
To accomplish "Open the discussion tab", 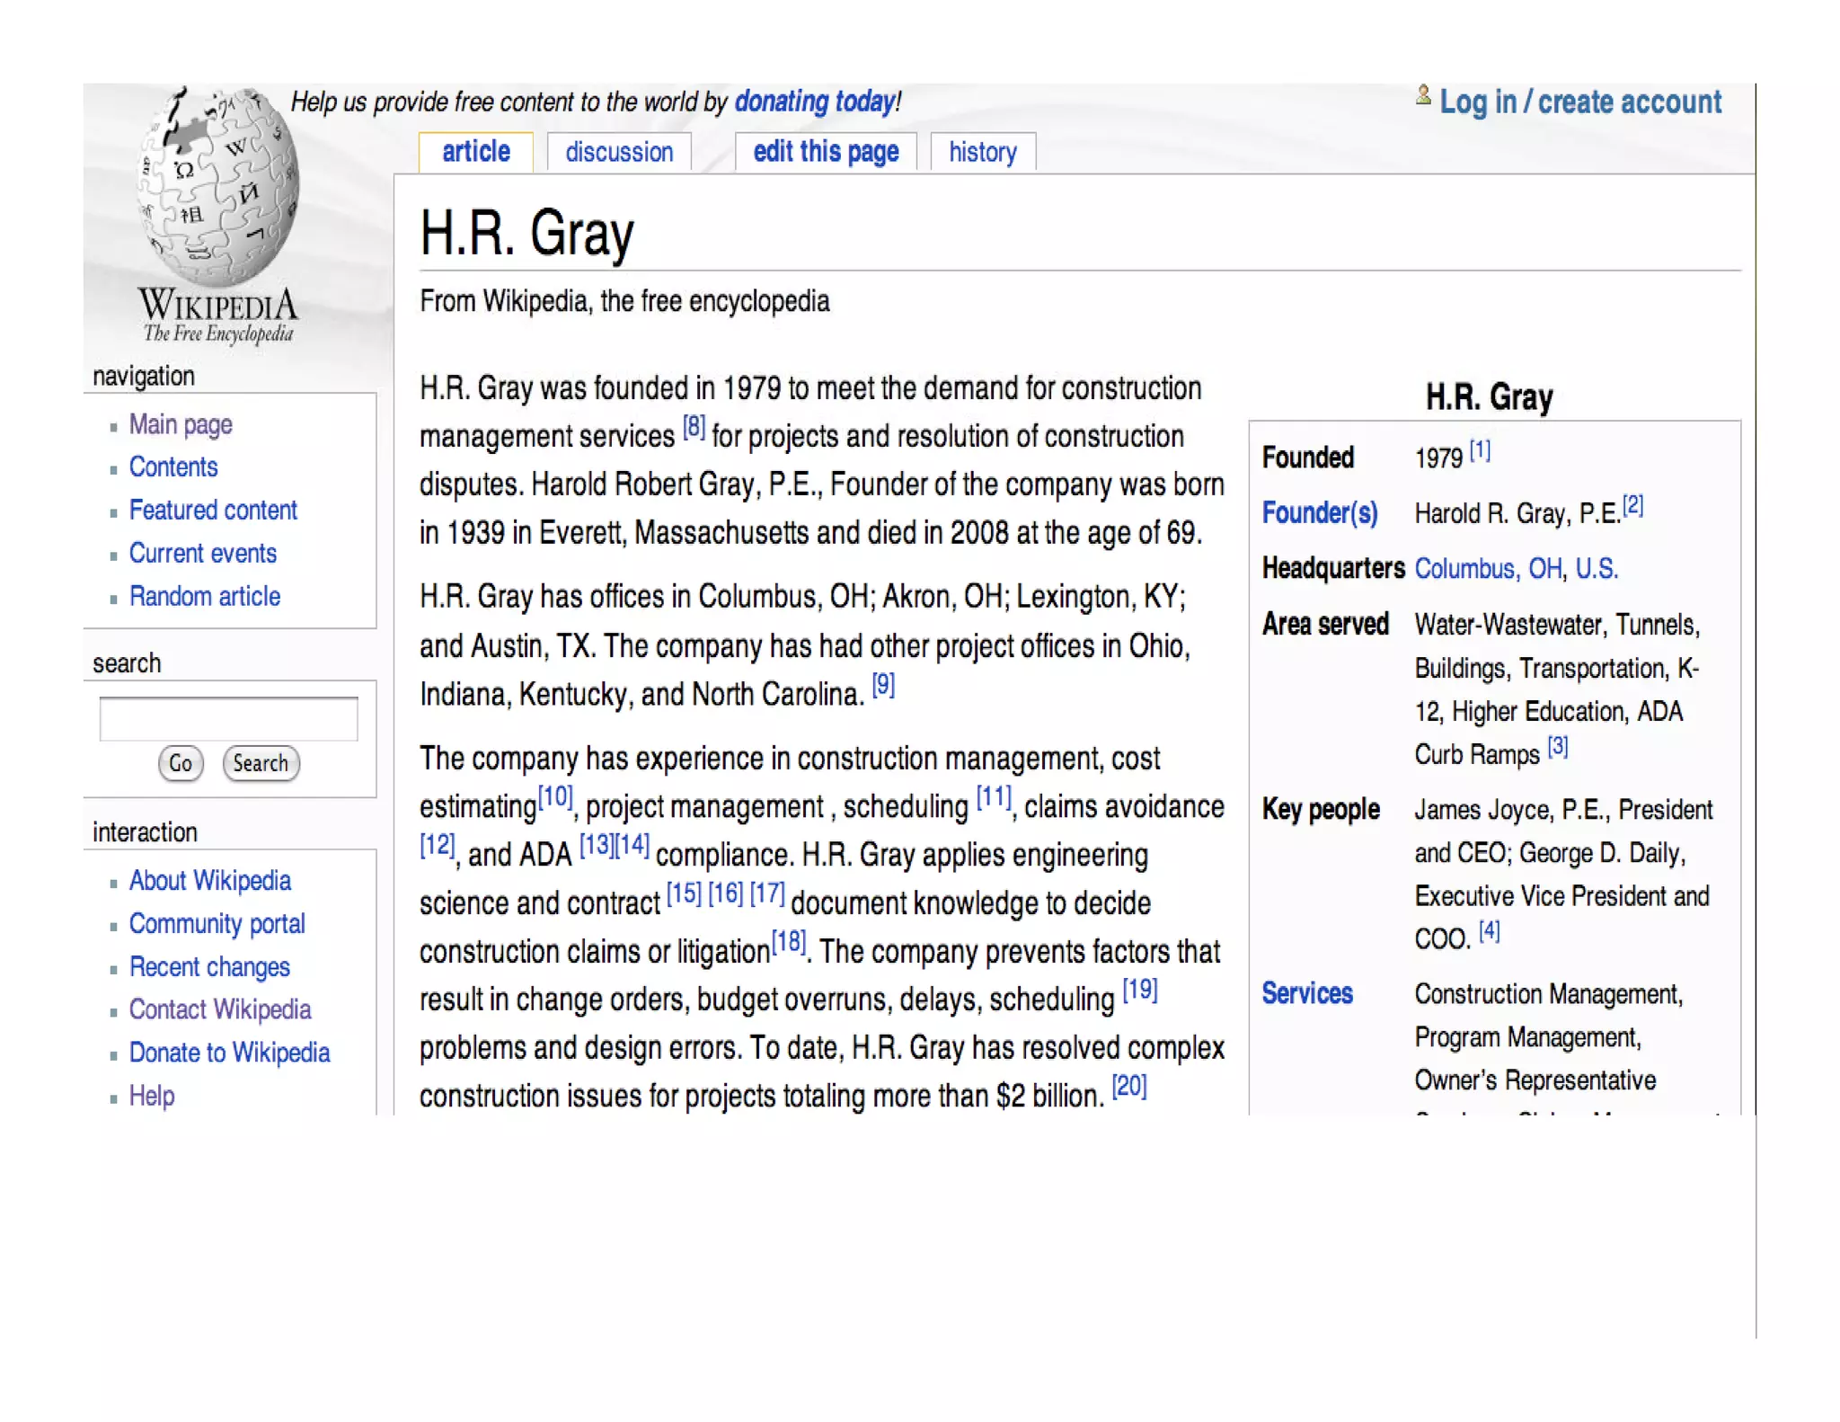I will pyautogui.click(x=618, y=152).
